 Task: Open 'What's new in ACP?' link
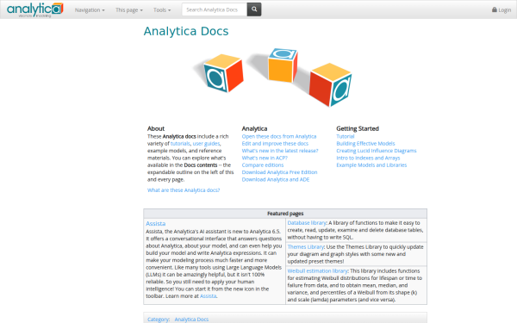click(265, 158)
